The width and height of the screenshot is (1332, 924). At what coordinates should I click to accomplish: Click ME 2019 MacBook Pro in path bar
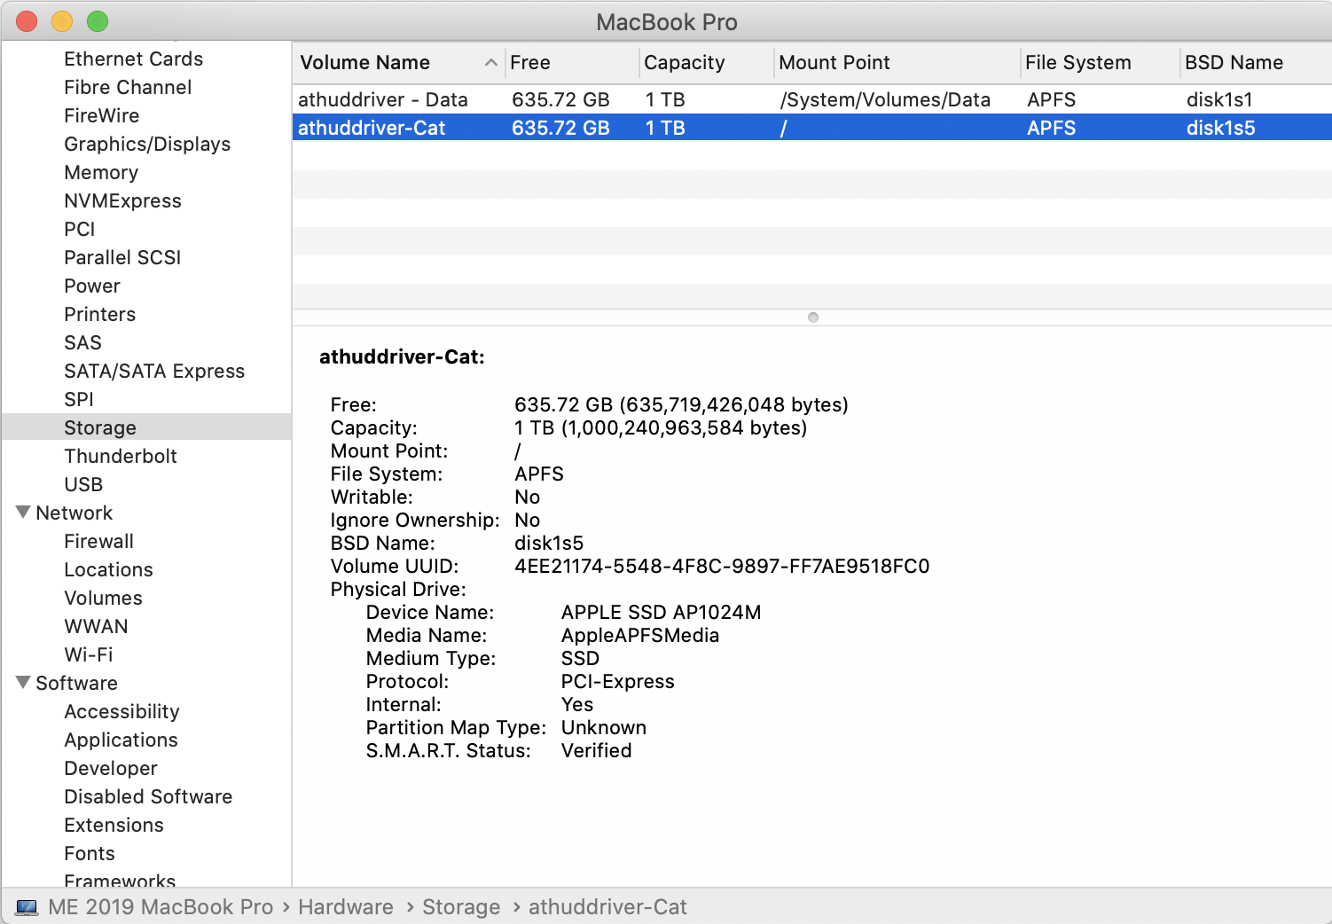click(x=161, y=907)
